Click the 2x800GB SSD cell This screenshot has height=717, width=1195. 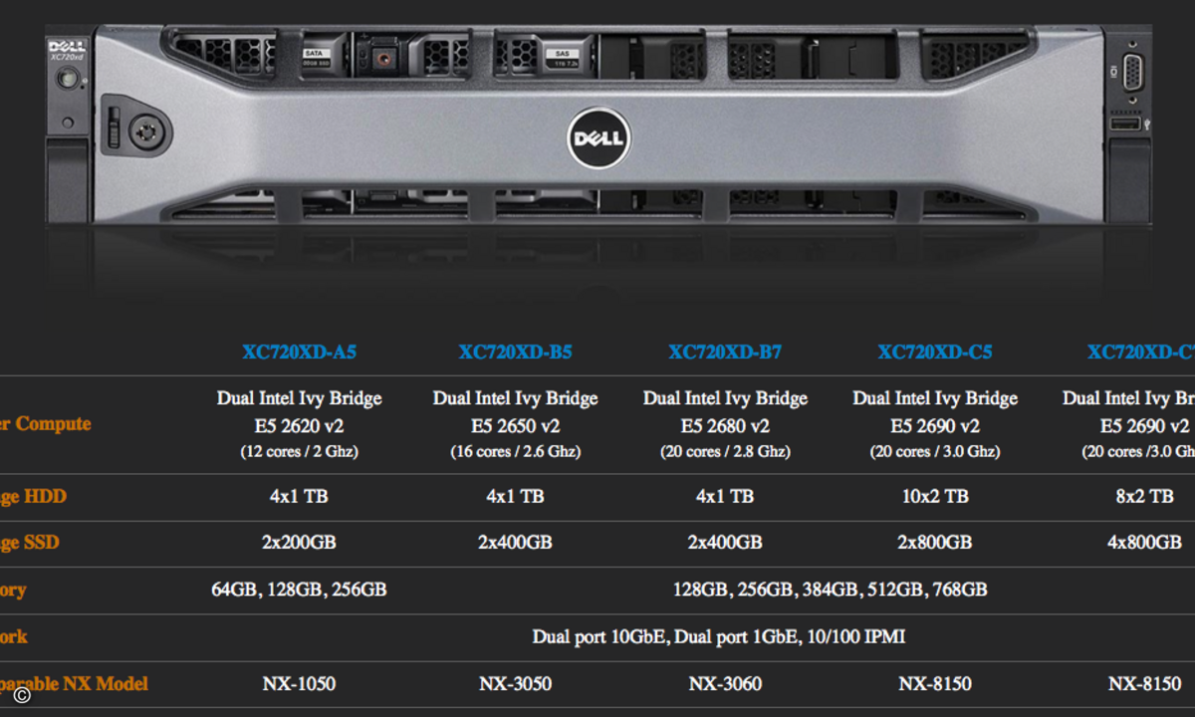point(935,542)
